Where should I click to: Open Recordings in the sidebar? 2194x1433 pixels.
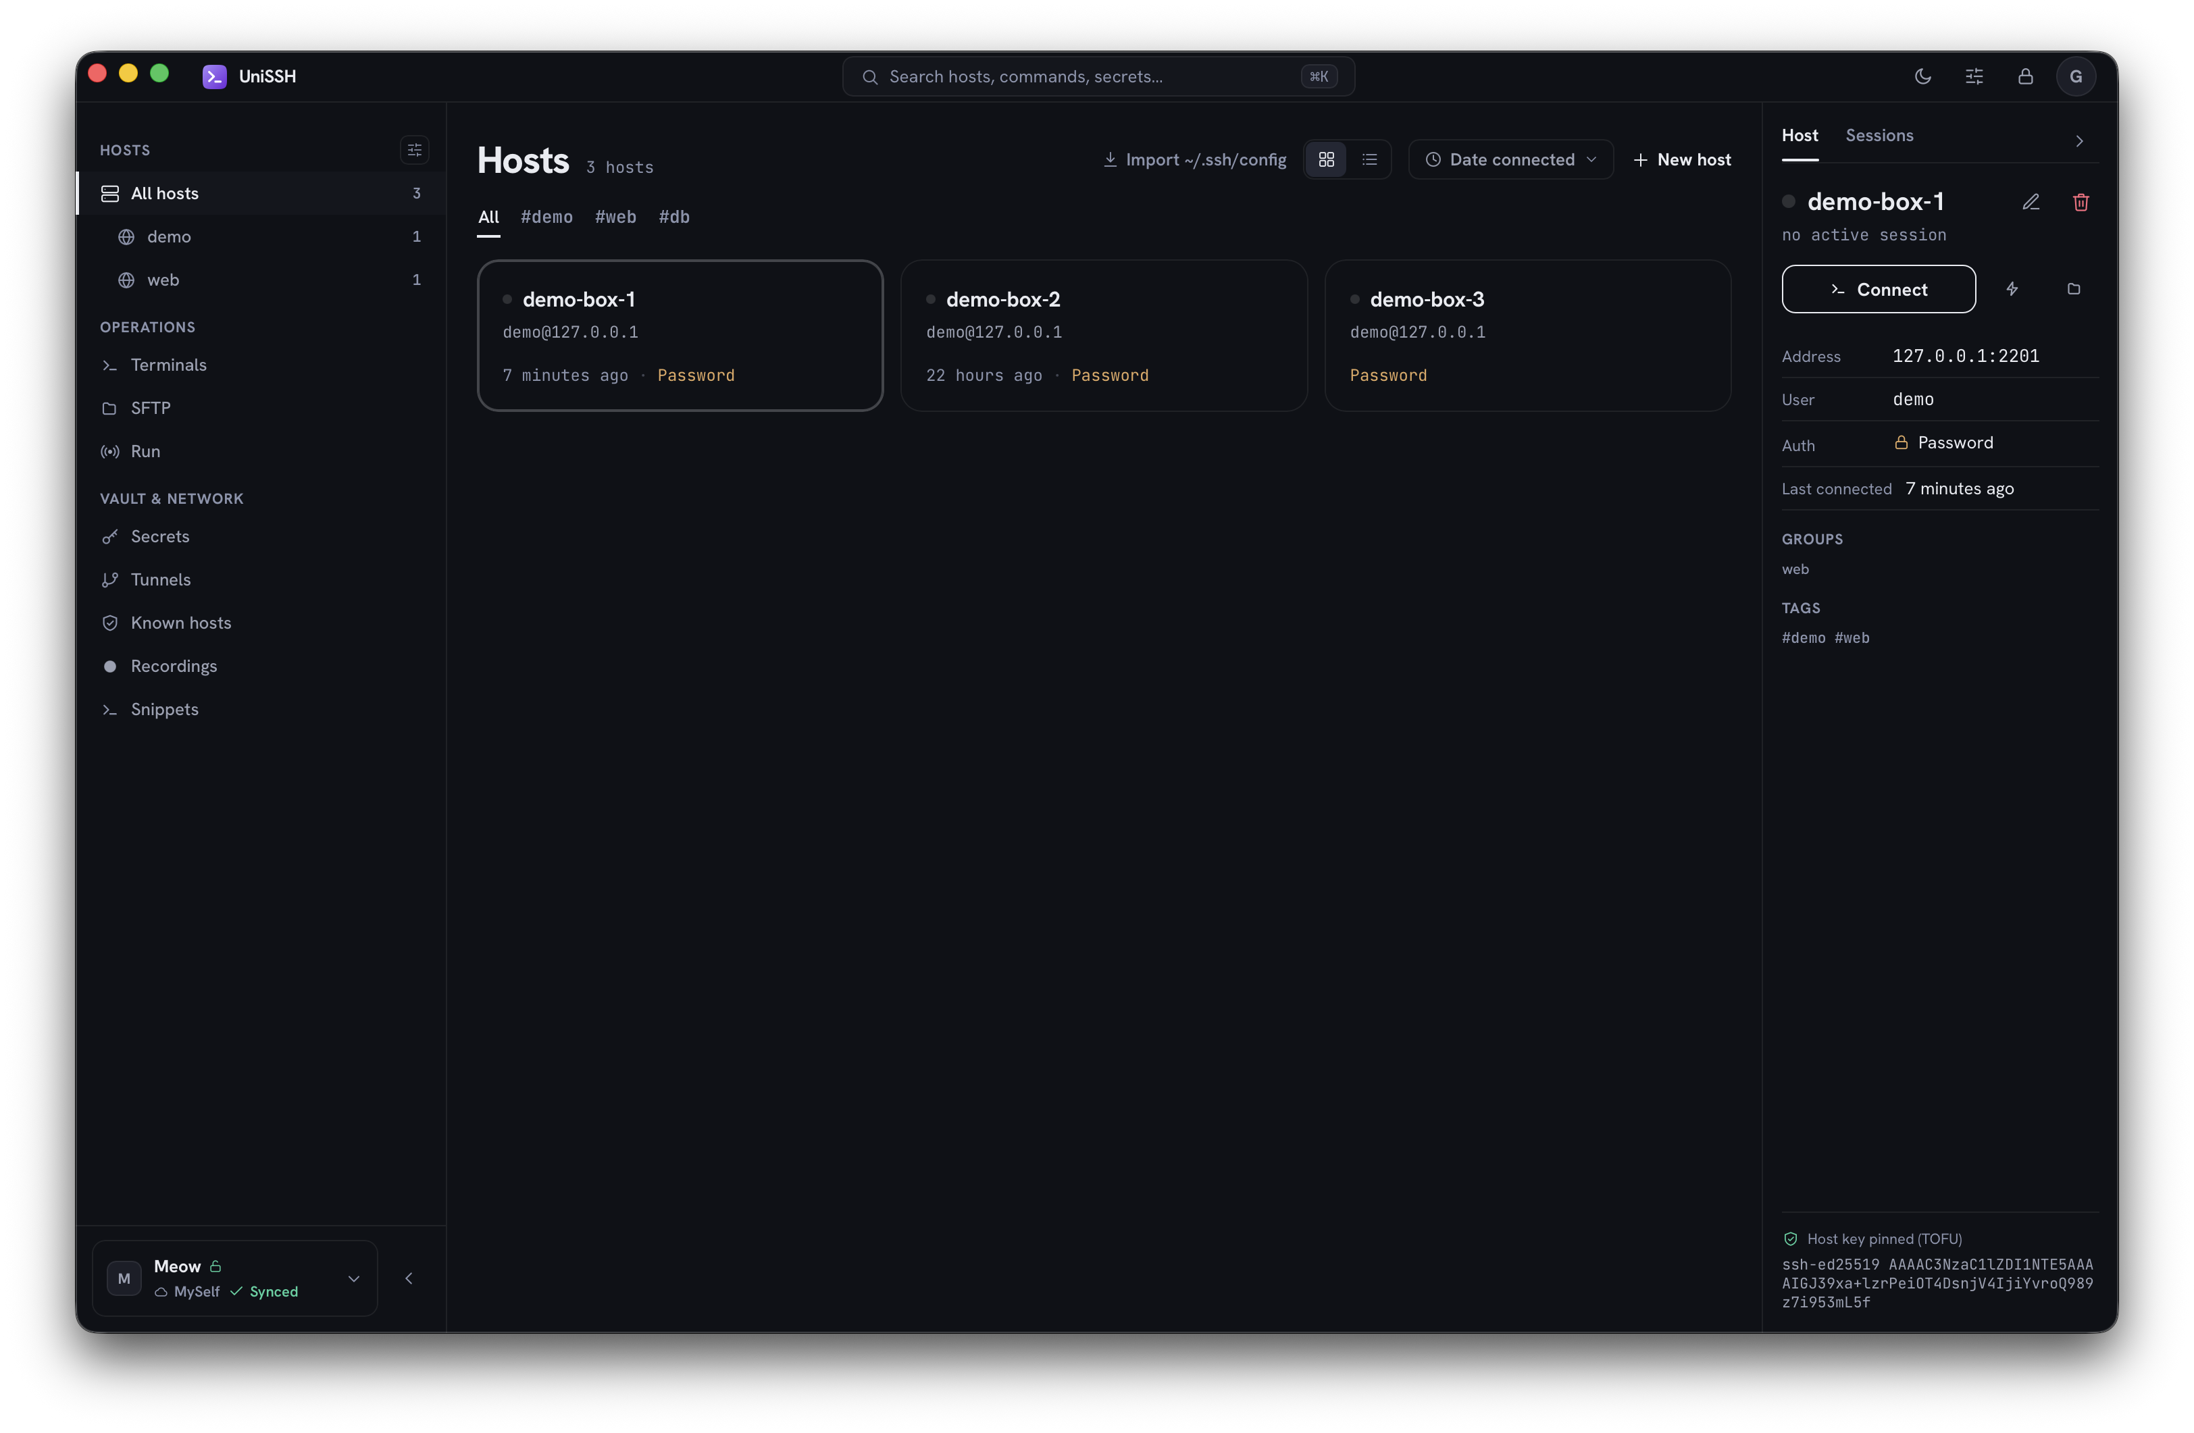262,667
